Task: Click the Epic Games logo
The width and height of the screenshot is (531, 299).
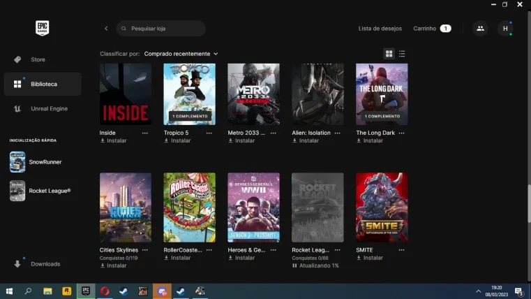Action: pyautogui.click(x=43, y=28)
